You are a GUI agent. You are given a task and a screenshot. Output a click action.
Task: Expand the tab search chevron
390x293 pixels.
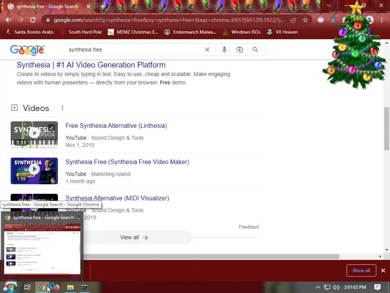[x=329, y=5]
